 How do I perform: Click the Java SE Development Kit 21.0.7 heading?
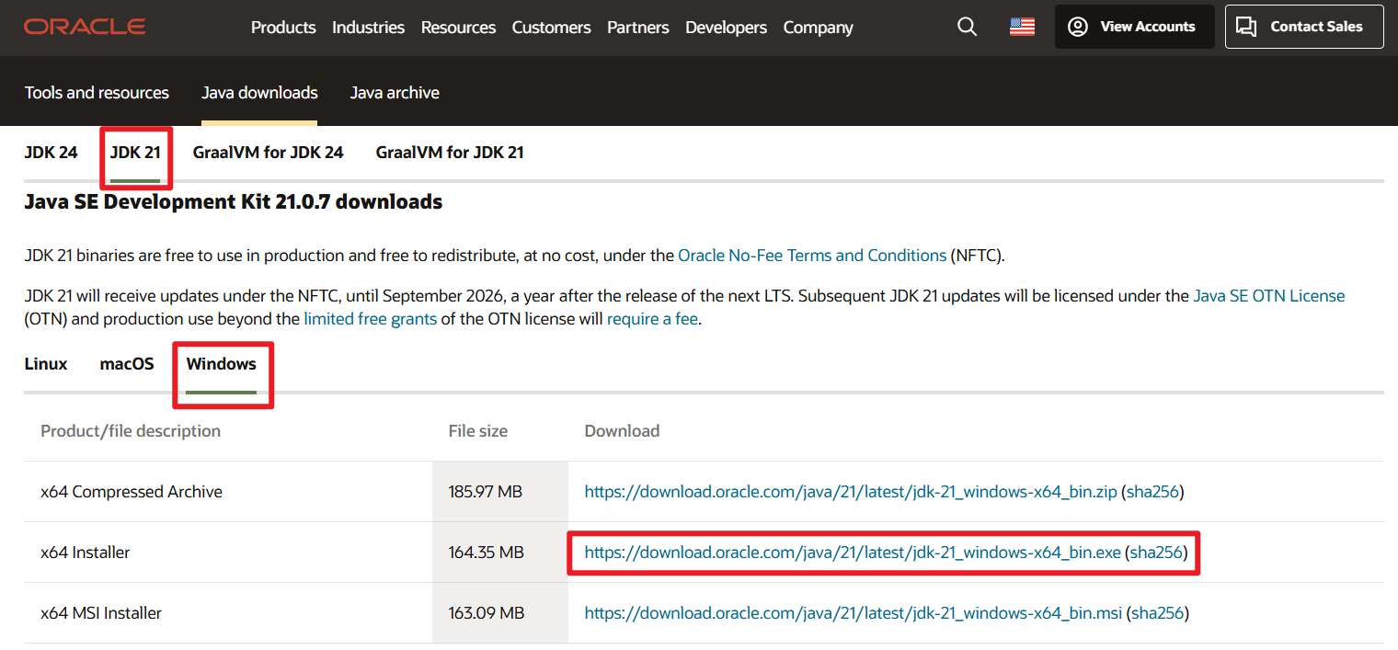[x=234, y=201]
